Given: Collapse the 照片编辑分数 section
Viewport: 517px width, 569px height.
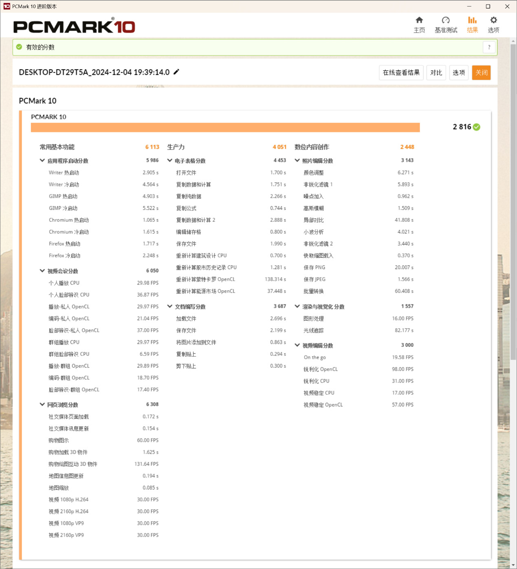Looking at the screenshot, I should tap(297, 161).
